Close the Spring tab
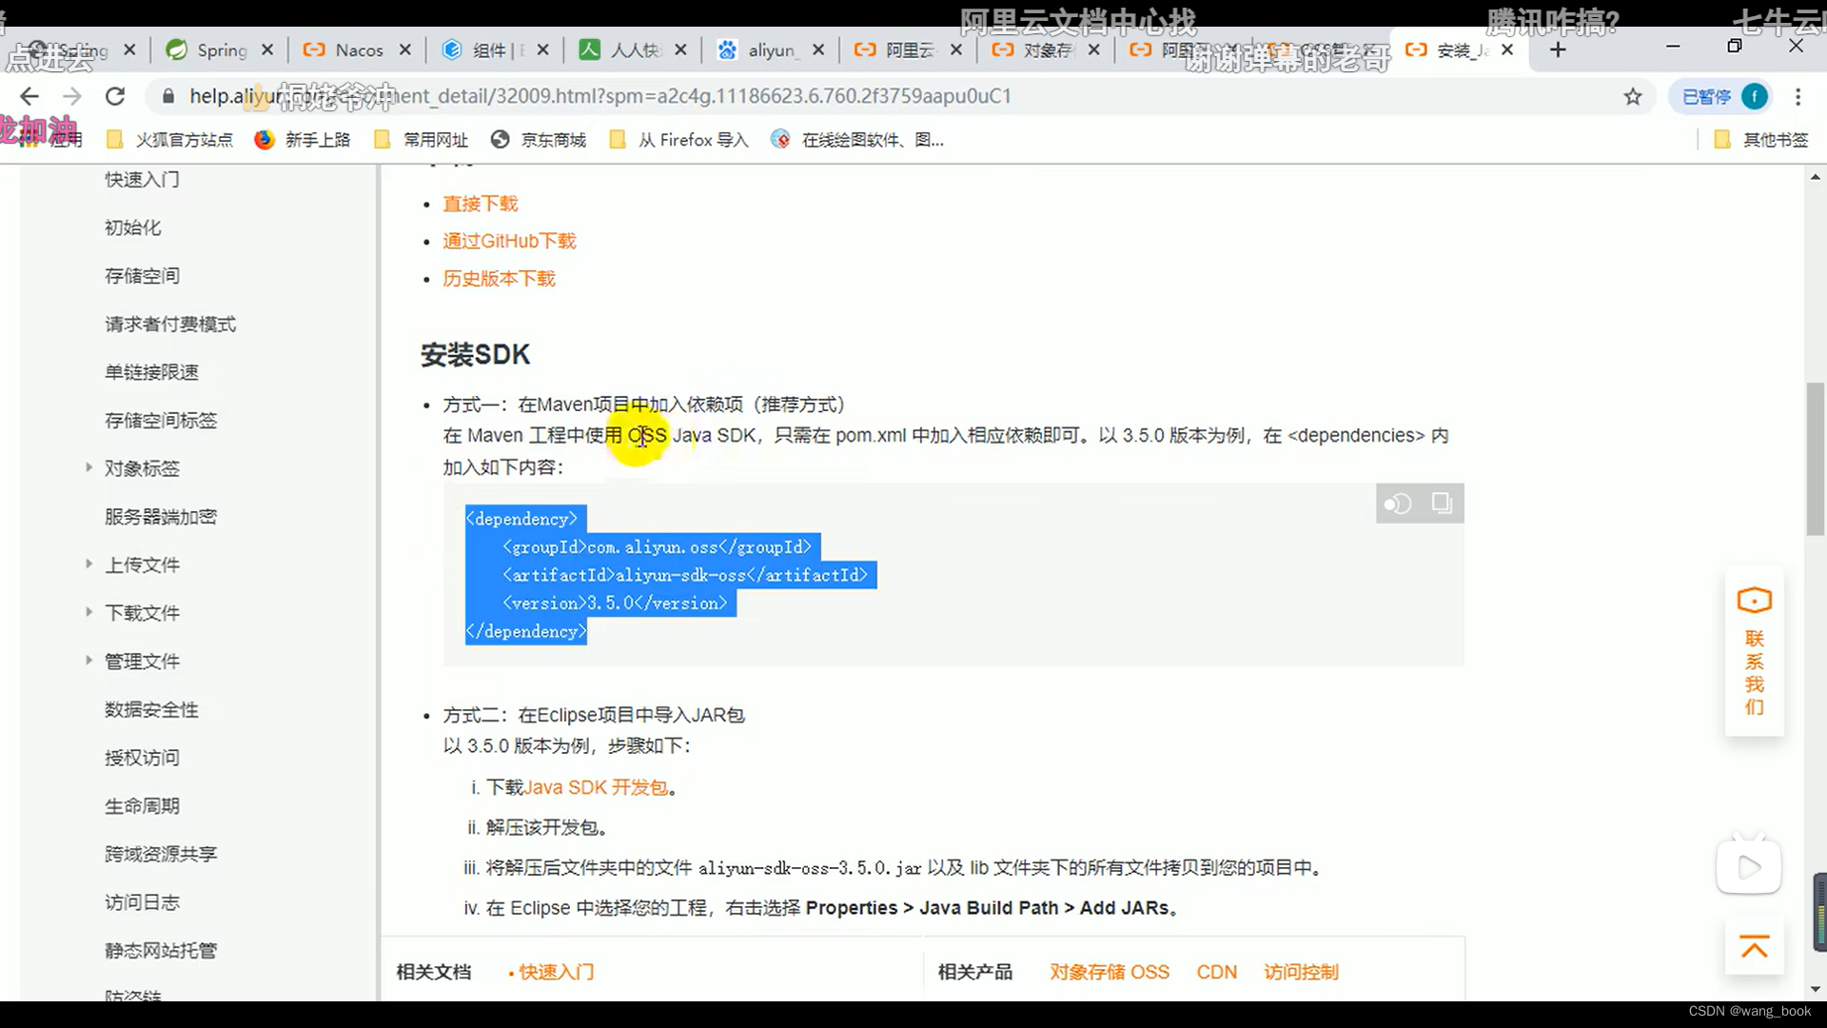 coord(267,49)
